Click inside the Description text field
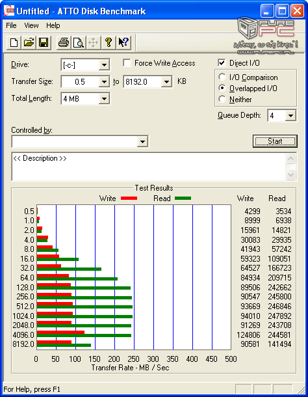 click(149, 167)
